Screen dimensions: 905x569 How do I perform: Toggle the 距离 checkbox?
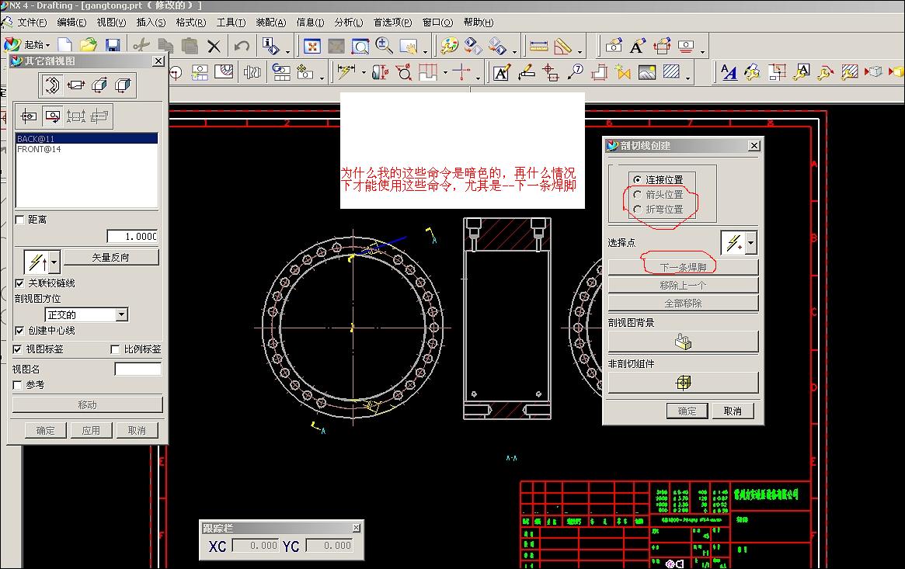(19, 220)
